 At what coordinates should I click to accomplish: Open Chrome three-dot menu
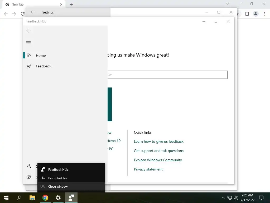coord(264,14)
